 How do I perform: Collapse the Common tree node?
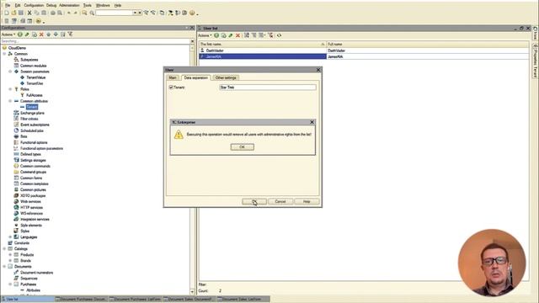[4, 54]
